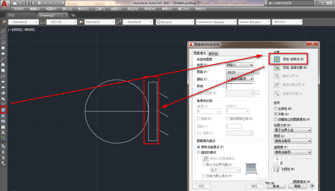Uncheck the 关联 (Associative) checkbox
Image resolution: width=335 pixels, height=191 pixels.
[276, 114]
